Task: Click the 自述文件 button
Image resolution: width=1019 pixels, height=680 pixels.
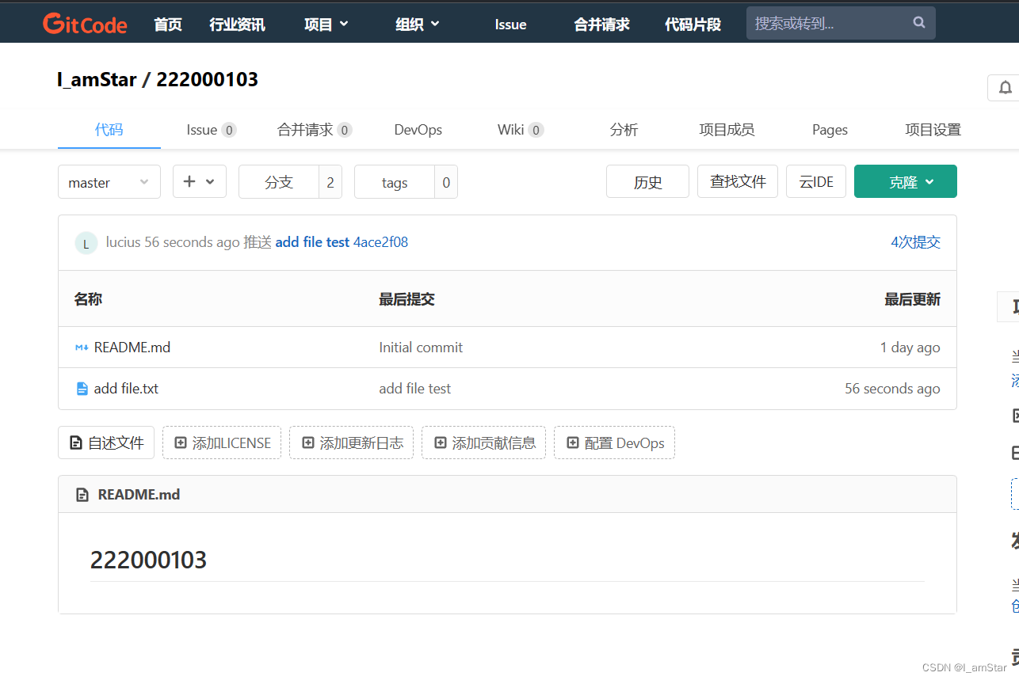Action: pos(106,443)
